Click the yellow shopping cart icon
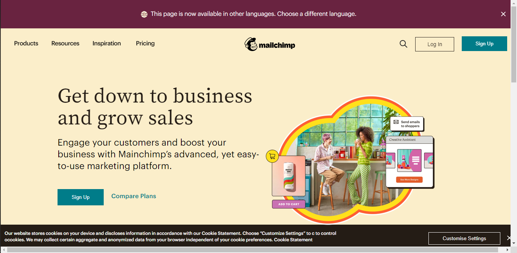The image size is (517, 253). (x=273, y=156)
